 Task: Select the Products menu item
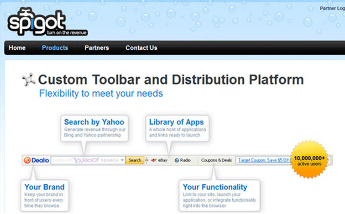[55, 48]
